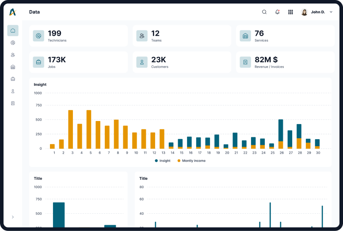
Task: Open the Home page from the sidebar
Action: [13, 30]
